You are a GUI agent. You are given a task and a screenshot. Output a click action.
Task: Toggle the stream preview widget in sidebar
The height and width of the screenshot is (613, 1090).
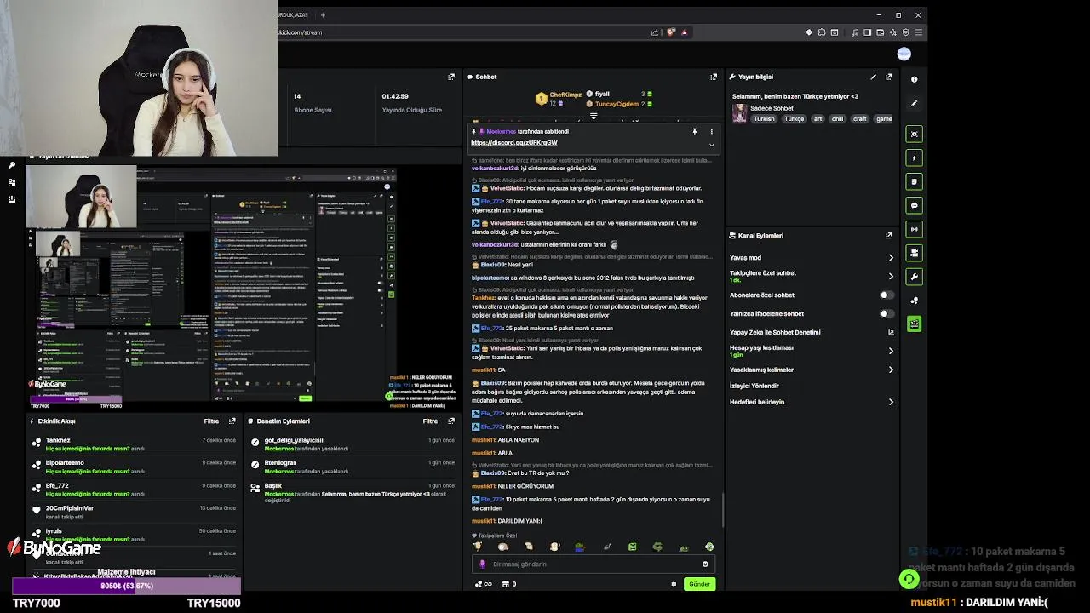pyautogui.click(x=914, y=134)
